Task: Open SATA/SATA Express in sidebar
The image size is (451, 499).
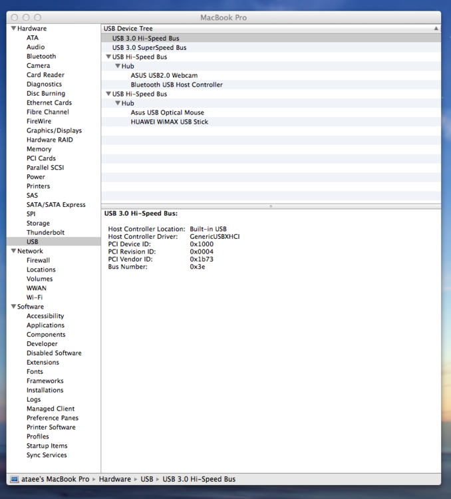Action: point(56,205)
